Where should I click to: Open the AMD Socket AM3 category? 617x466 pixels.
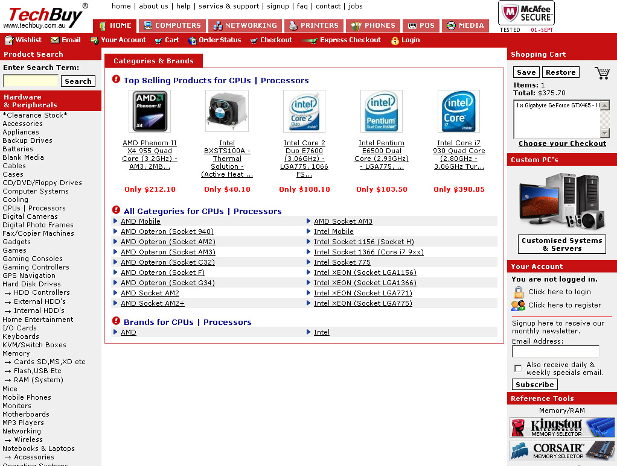click(343, 222)
